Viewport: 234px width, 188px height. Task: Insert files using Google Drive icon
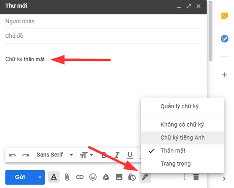106,177
